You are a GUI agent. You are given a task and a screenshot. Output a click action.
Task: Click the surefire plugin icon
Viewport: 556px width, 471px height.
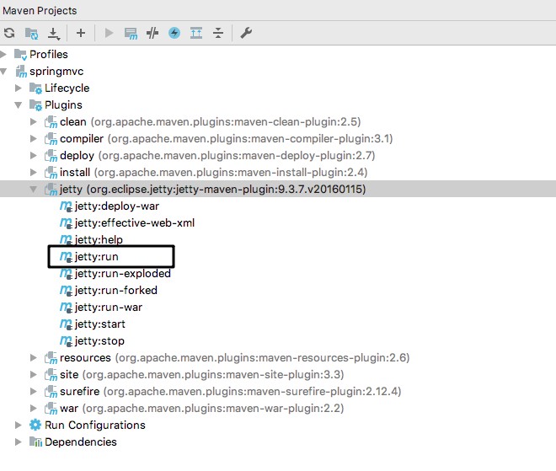51,392
